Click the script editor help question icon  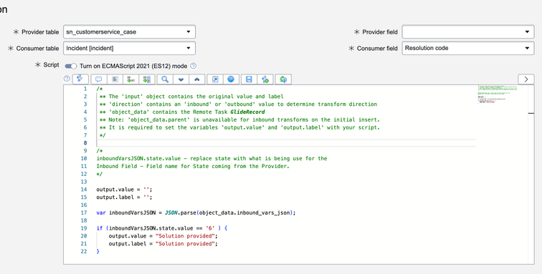click(67, 79)
